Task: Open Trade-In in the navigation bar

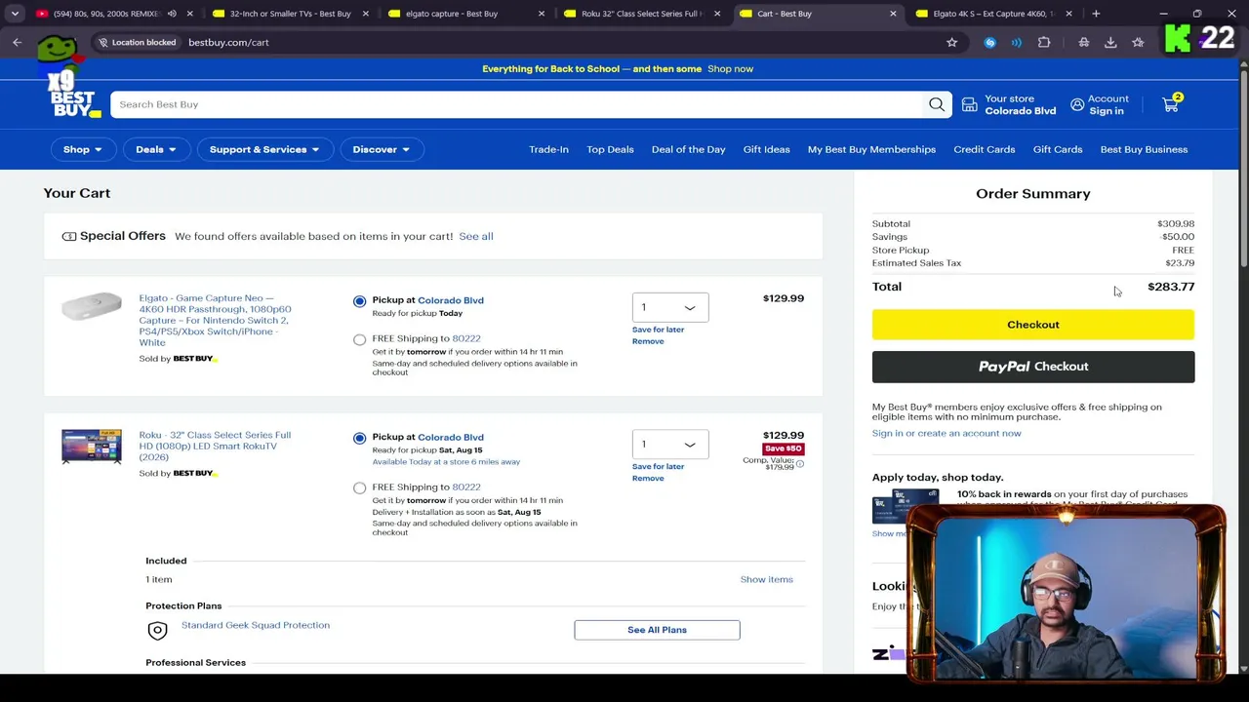Action: tap(548, 149)
